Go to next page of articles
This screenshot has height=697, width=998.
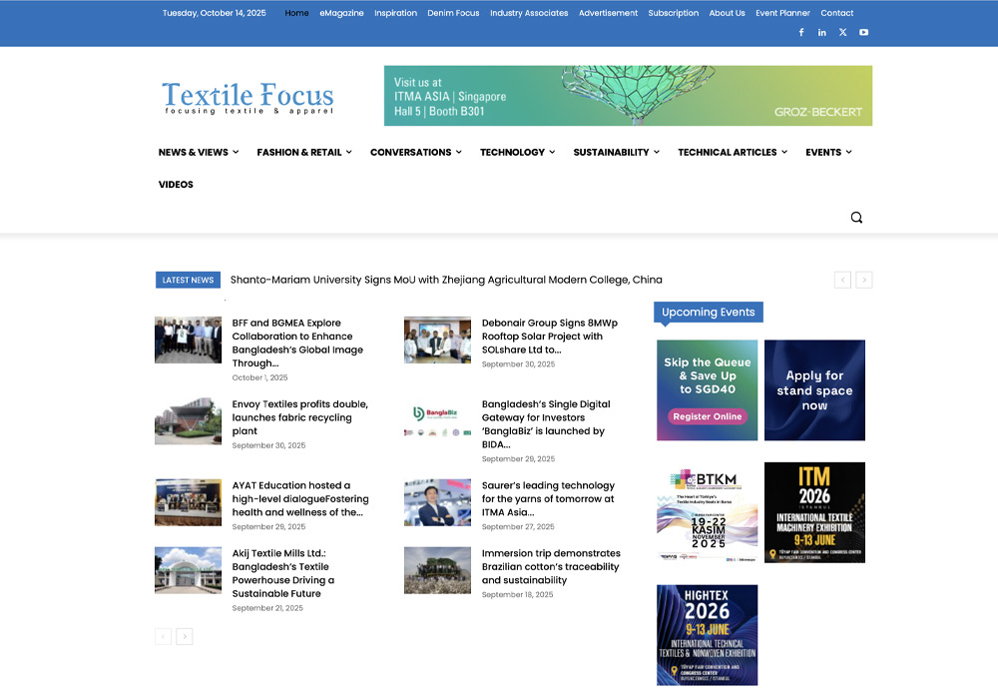[185, 636]
